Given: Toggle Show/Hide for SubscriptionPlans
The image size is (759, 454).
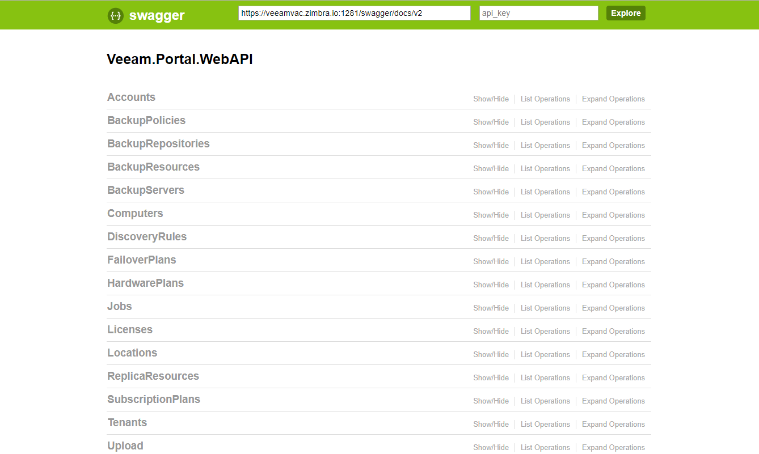Looking at the screenshot, I should tap(491, 401).
